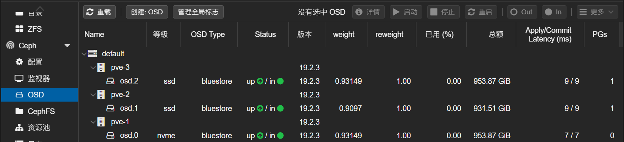Sort by Name column header

112,34
